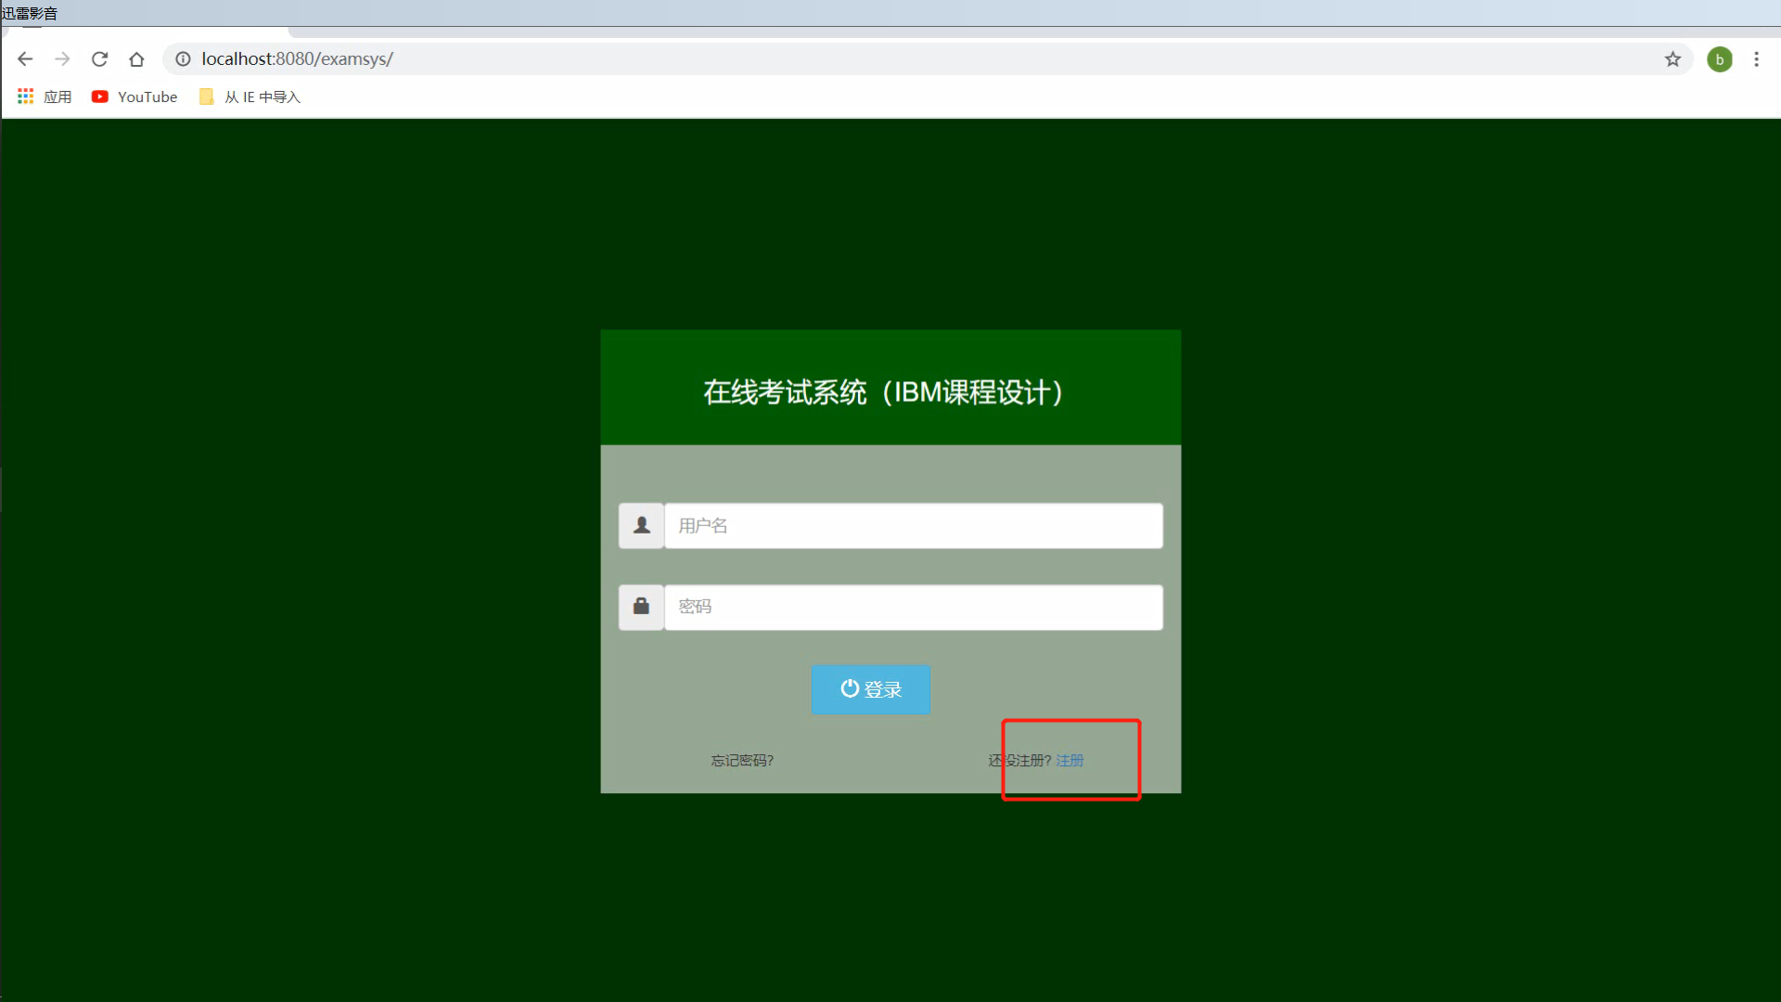Viewport: 1781px width, 1002px height.
Task: Click the 密码 password field
Action: (x=913, y=607)
